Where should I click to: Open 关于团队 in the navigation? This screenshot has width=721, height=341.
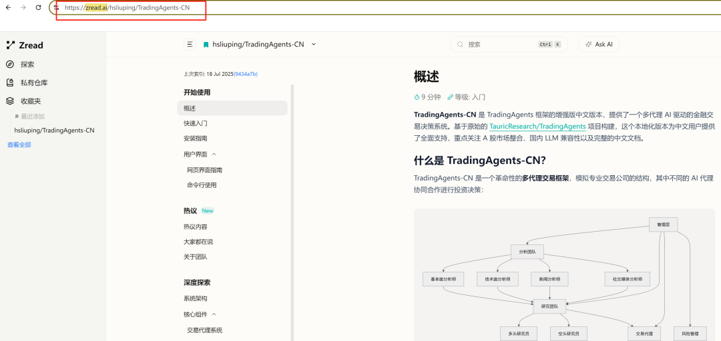tap(196, 257)
